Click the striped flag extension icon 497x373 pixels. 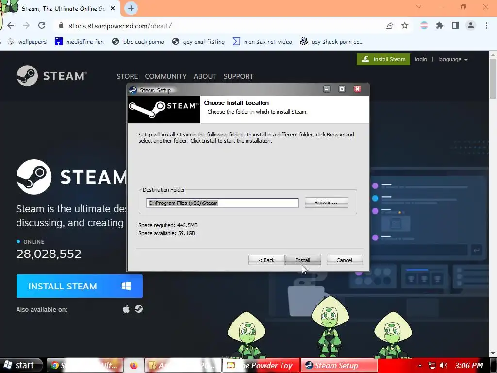click(424, 25)
